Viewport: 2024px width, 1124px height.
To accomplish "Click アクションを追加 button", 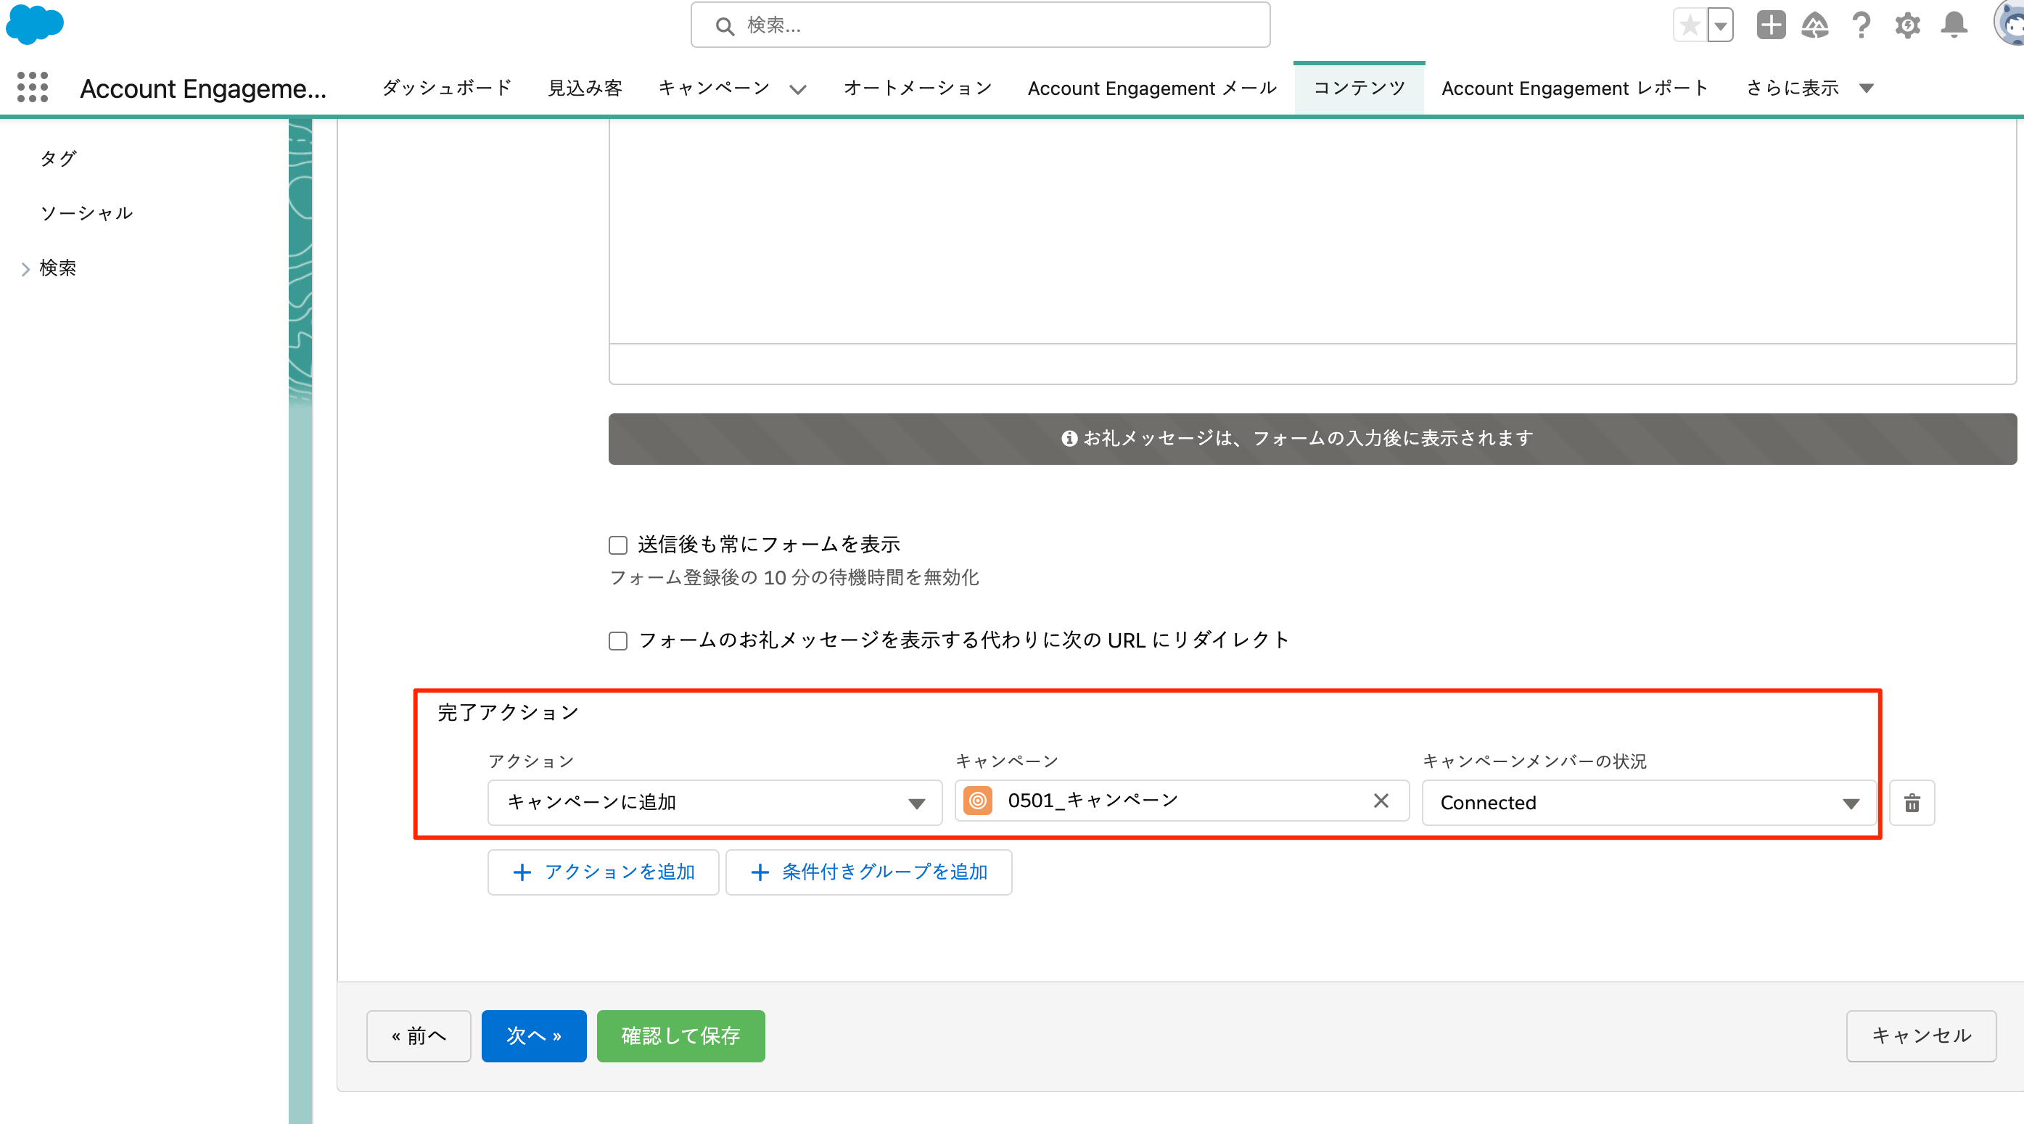I will pos(603,872).
